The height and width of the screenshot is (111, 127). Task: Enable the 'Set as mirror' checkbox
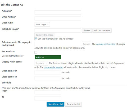(36, 52)
